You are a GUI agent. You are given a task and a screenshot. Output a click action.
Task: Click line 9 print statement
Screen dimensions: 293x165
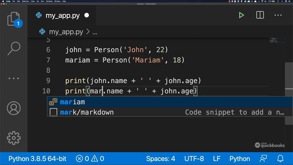click(x=133, y=81)
